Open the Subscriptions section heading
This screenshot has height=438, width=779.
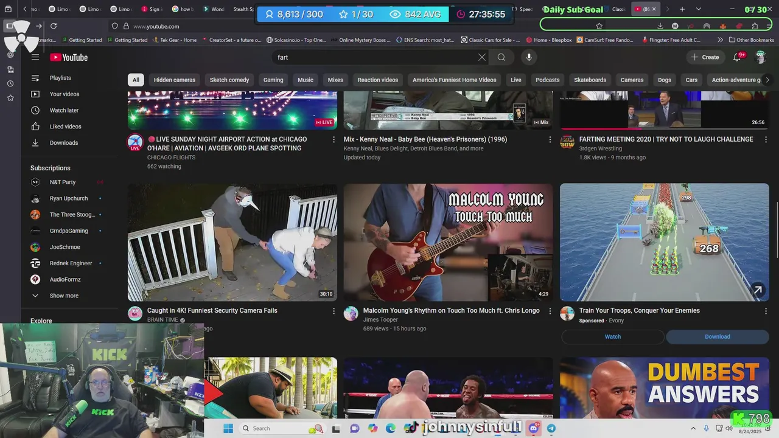[51, 168]
